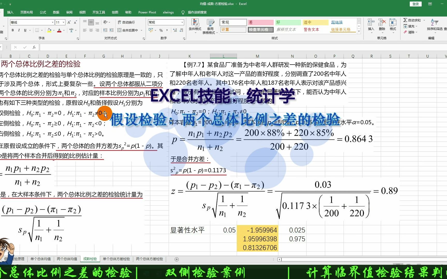Click the 填充 (Fill) icon

pyautogui.click(x=405, y=26)
